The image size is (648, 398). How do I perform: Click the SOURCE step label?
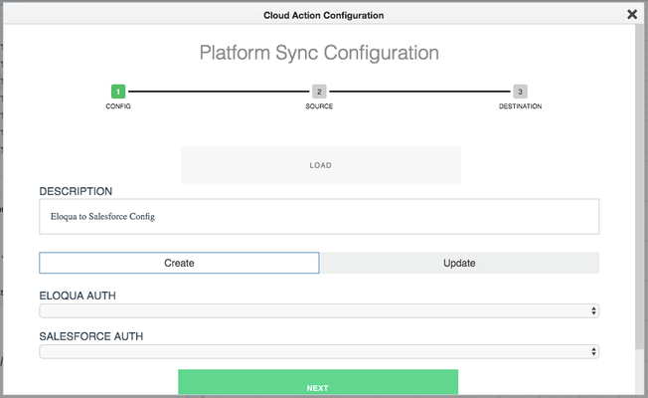319,106
